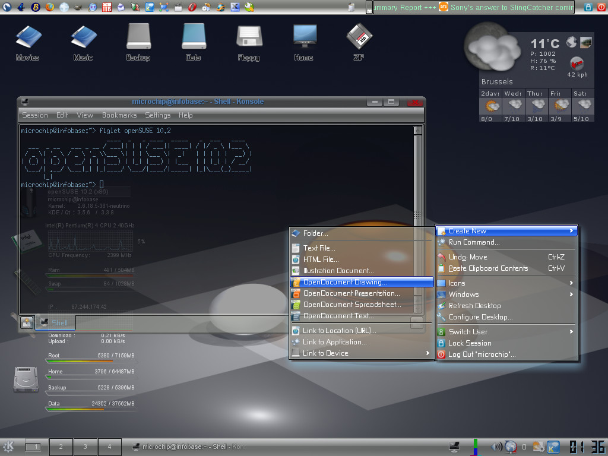Launch Opera from the top panel
The width and height of the screenshot is (608, 456).
coord(192,7)
